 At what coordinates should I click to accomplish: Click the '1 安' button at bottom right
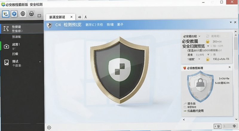pyautogui.click(x=217, y=126)
